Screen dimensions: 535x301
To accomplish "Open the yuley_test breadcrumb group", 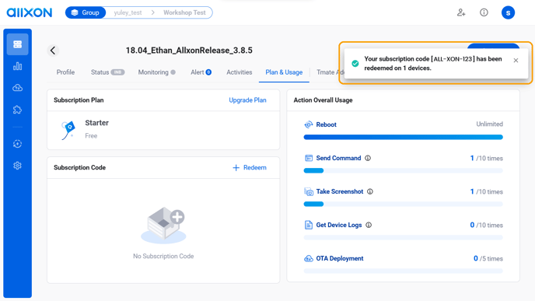I will click(x=128, y=12).
